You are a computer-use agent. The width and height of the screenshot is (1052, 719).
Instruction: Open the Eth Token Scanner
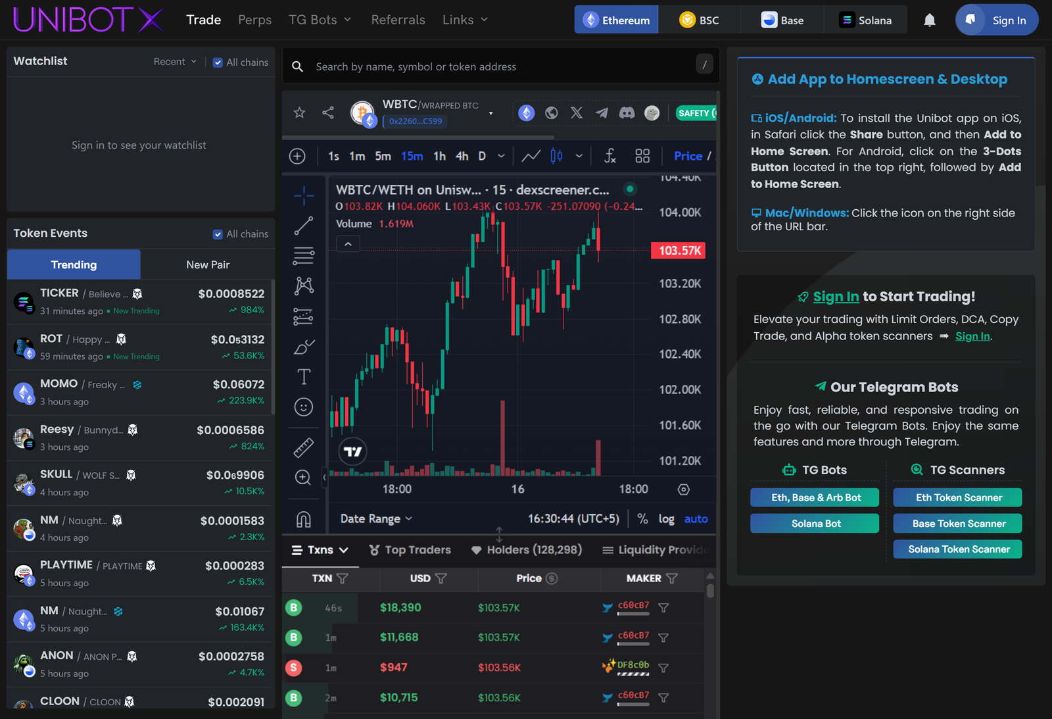(957, 497)
